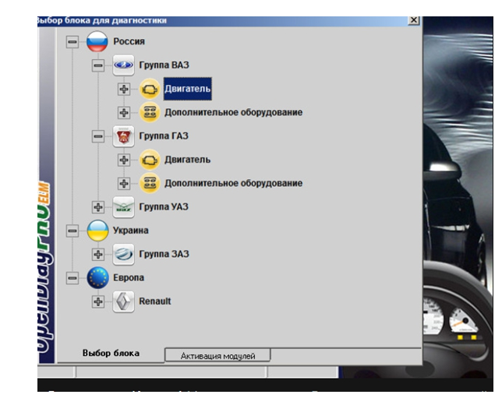Screen dimensions: 502x398
Task: Select the Россия label
Action: pyautogui.click(x=129, y=41)
